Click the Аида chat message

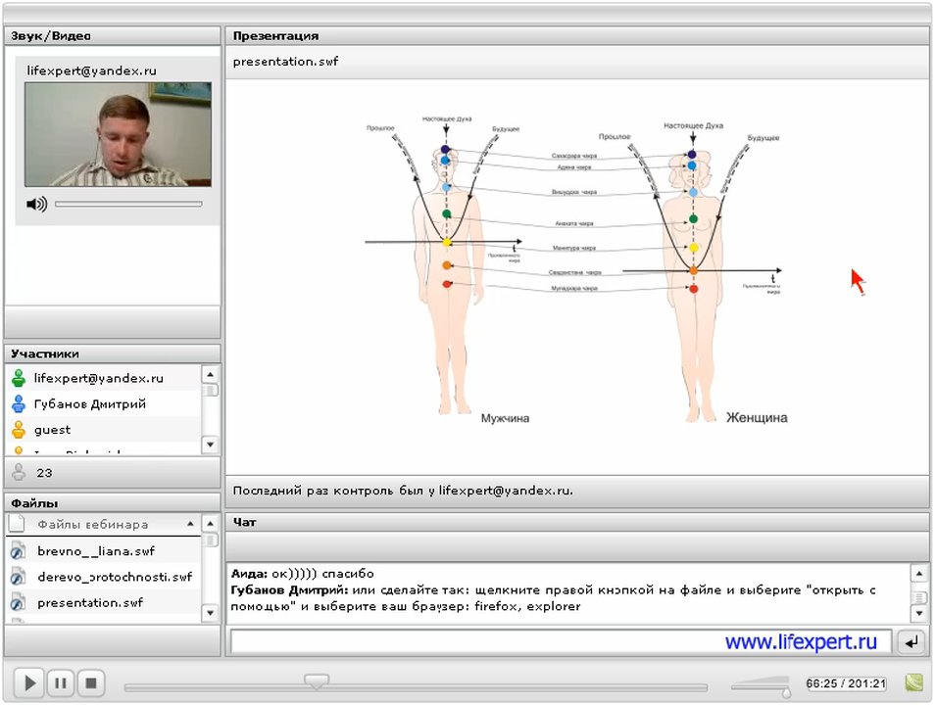pos(303,574)
